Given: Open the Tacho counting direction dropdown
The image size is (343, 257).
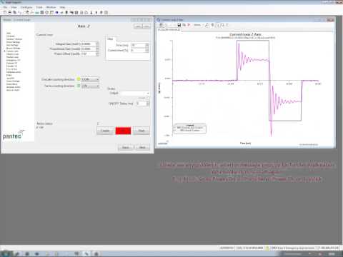Looking at the screenshot, I should 90,86.
